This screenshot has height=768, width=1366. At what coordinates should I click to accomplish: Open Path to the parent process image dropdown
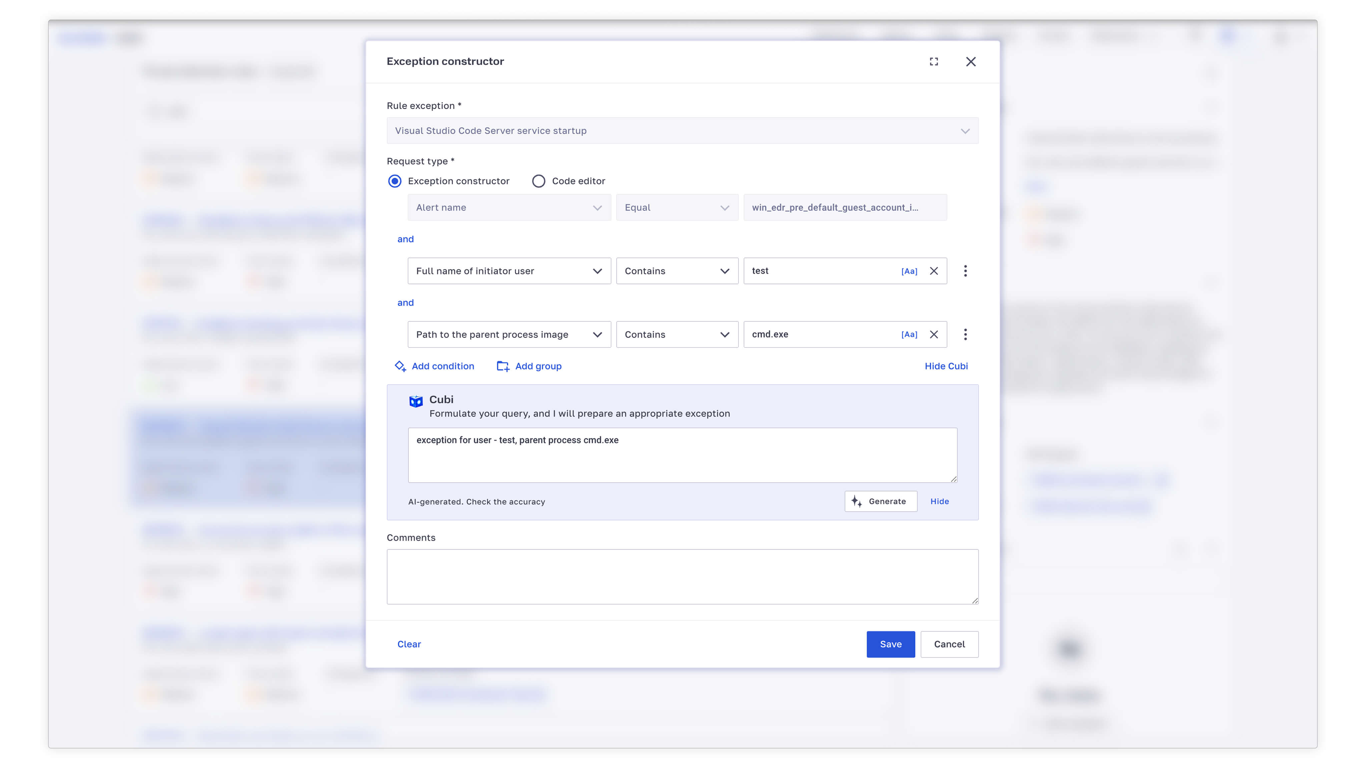pos(509,335)
